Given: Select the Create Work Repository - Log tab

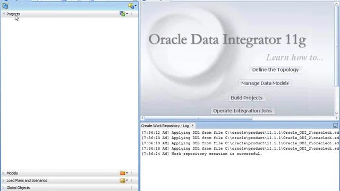Looking at the screenshot, I should point(165,126).
